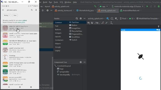Open the Run menu
This screenshot has width=161, height=90.
tap(50, 2)
